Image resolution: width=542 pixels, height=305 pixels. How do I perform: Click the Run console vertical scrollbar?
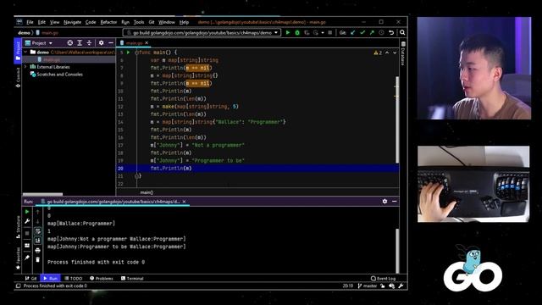point(397,251)
